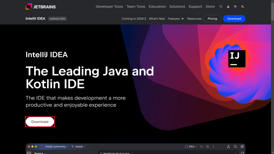Click the yellow minimize dot in IDE preview
Viewport: 274px width, 154px height.
[x=32, y=147]
